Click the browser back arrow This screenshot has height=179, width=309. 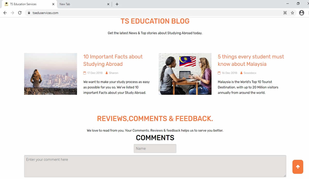click(5, 13)
